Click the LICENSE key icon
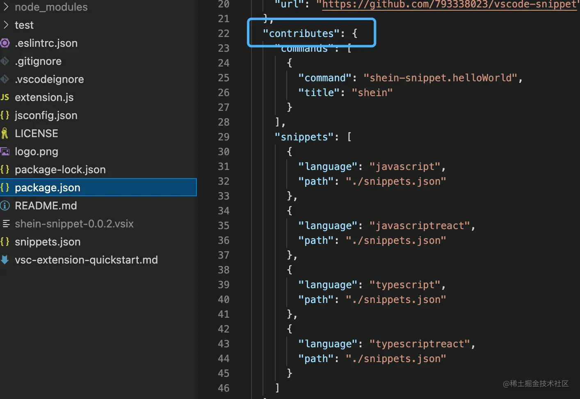Viewport: 580px width, 399px height. point(5,133)
